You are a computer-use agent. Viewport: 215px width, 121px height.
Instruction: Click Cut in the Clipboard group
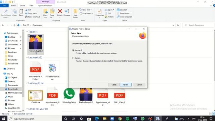click(x=28, y=10)
